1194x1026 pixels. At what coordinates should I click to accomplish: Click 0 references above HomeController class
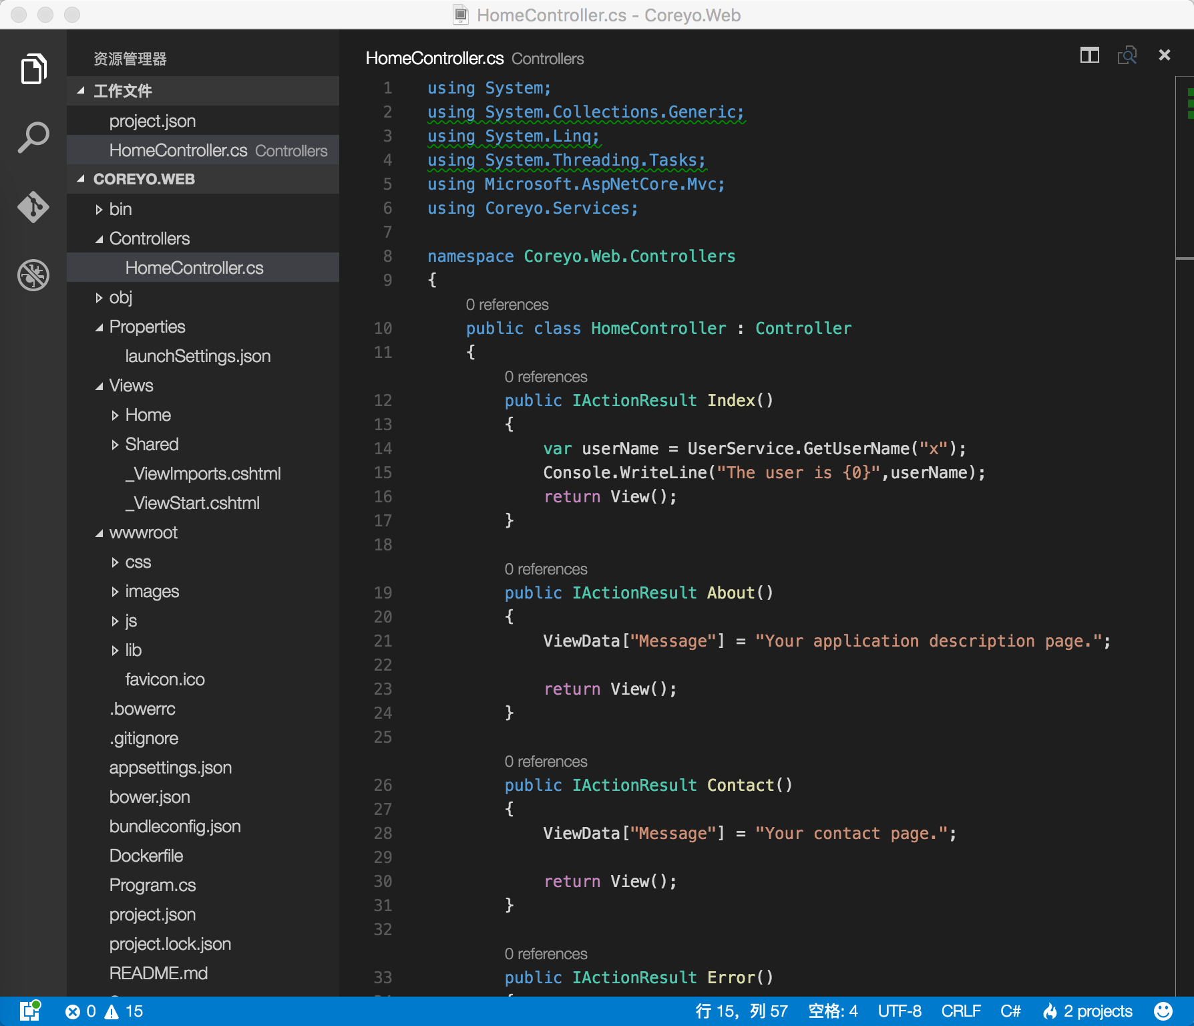508,305
